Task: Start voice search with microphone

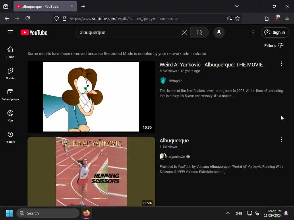Action: click(219, 32)
